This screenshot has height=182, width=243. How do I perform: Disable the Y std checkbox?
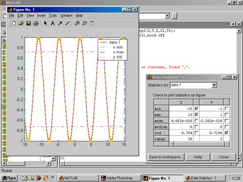(226, 133)
